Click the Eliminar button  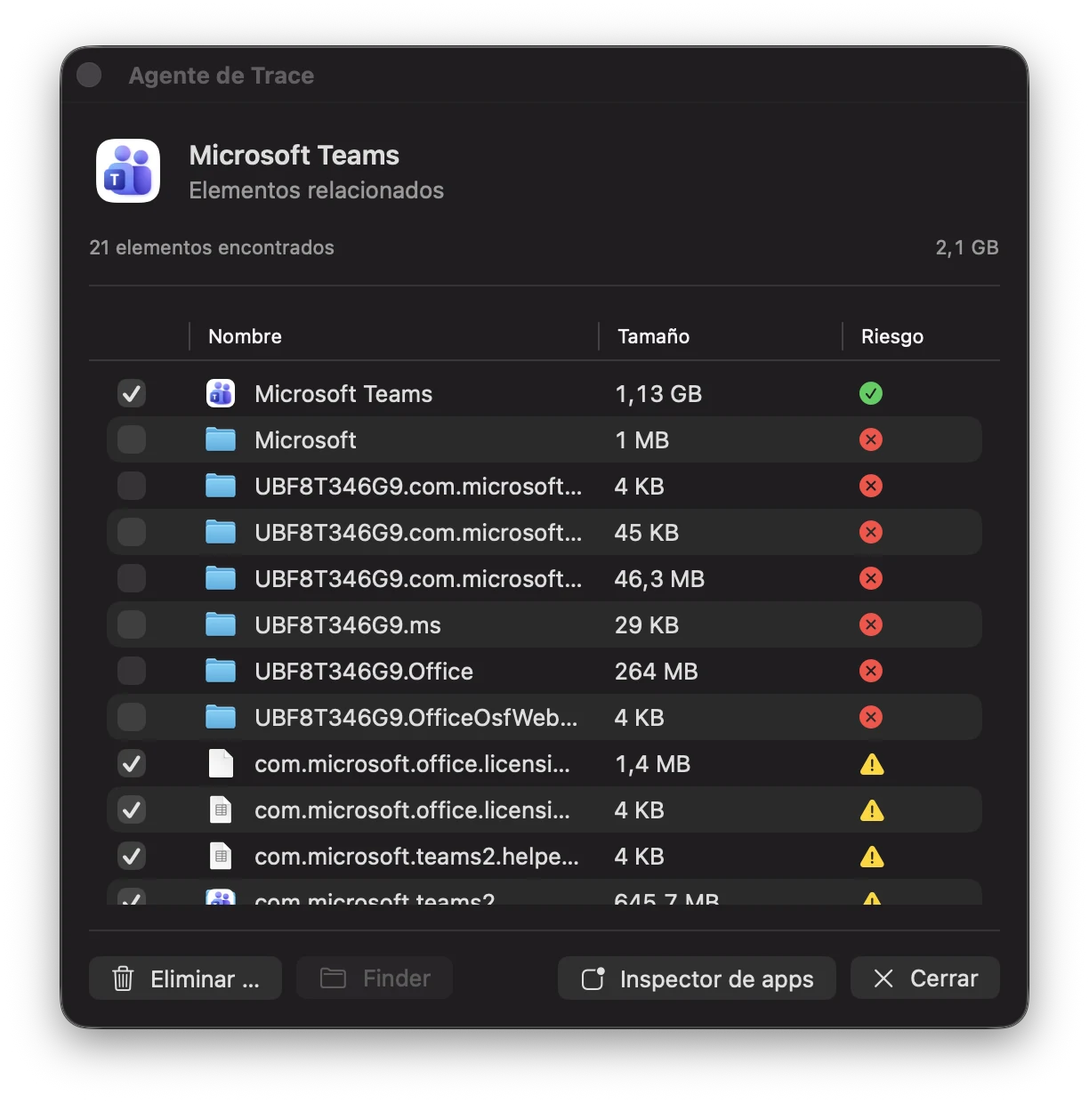(185, 978)
